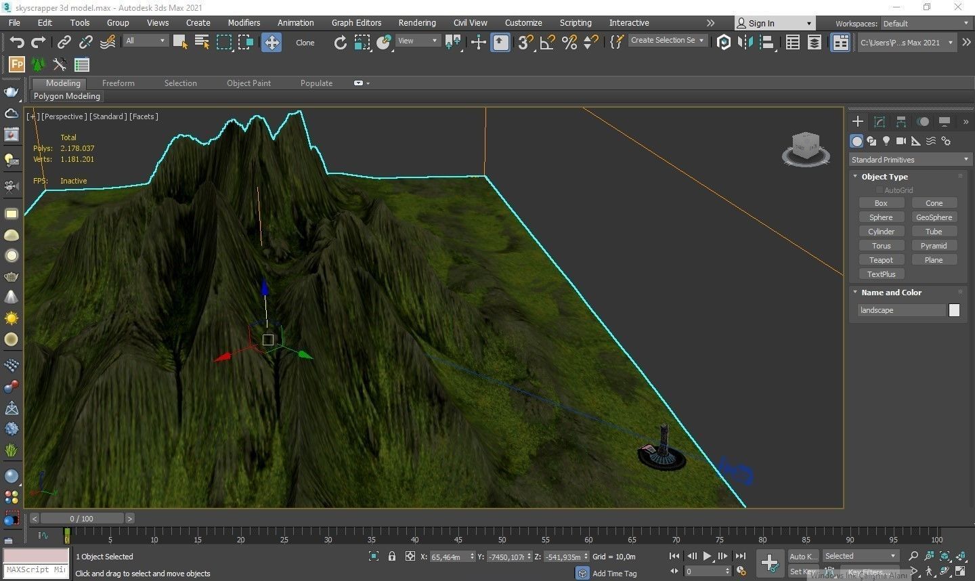Screen dimensions: 975x581
Task: Choose the Rectangular Selection Region tool
Action: (224, 42)
